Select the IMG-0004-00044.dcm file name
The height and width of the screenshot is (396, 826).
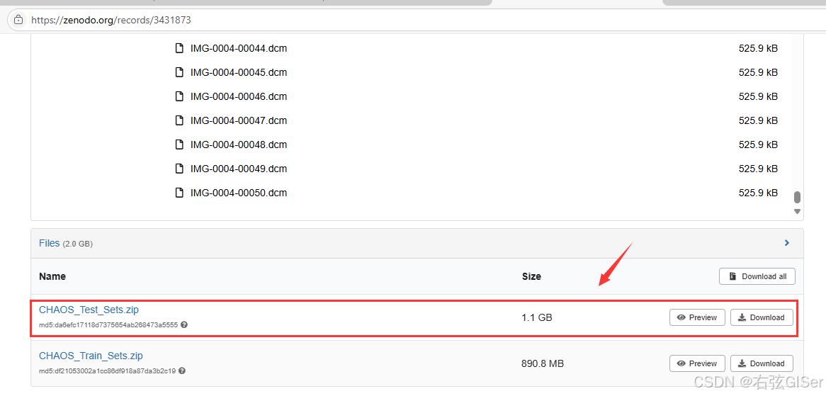239,48
